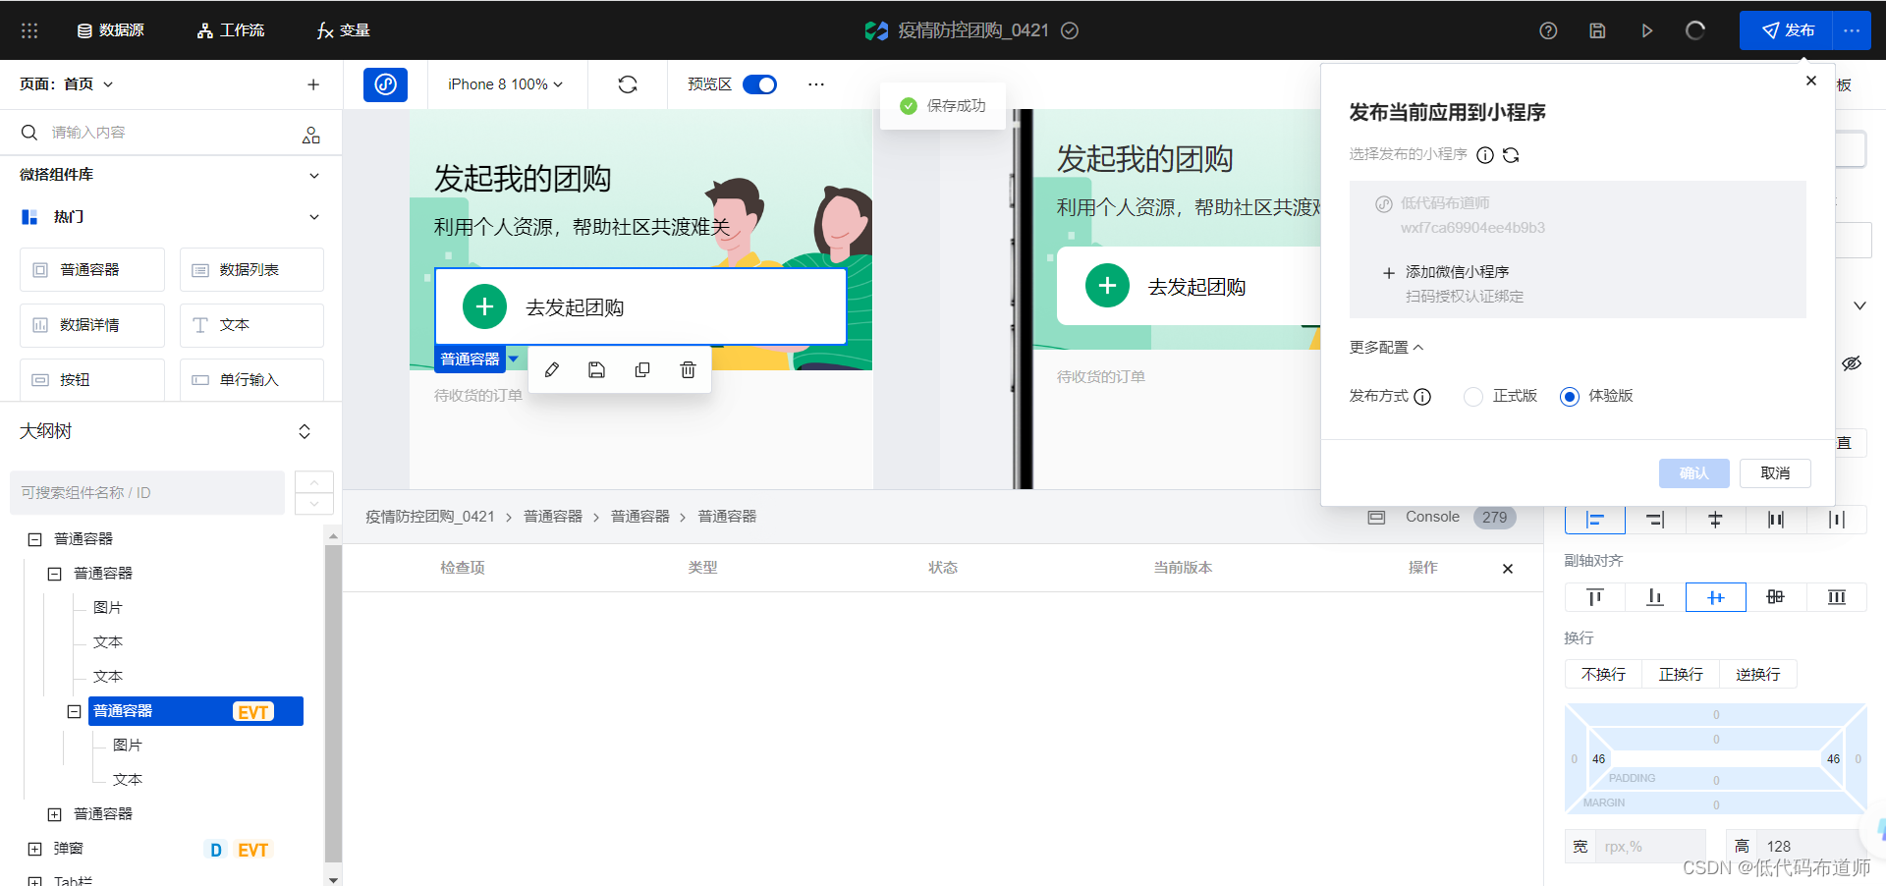The height and width of the screenshot is (886, 1886).
Task: Toggle the 大纲树 panel expander arrows
Action: coord(305,431)
